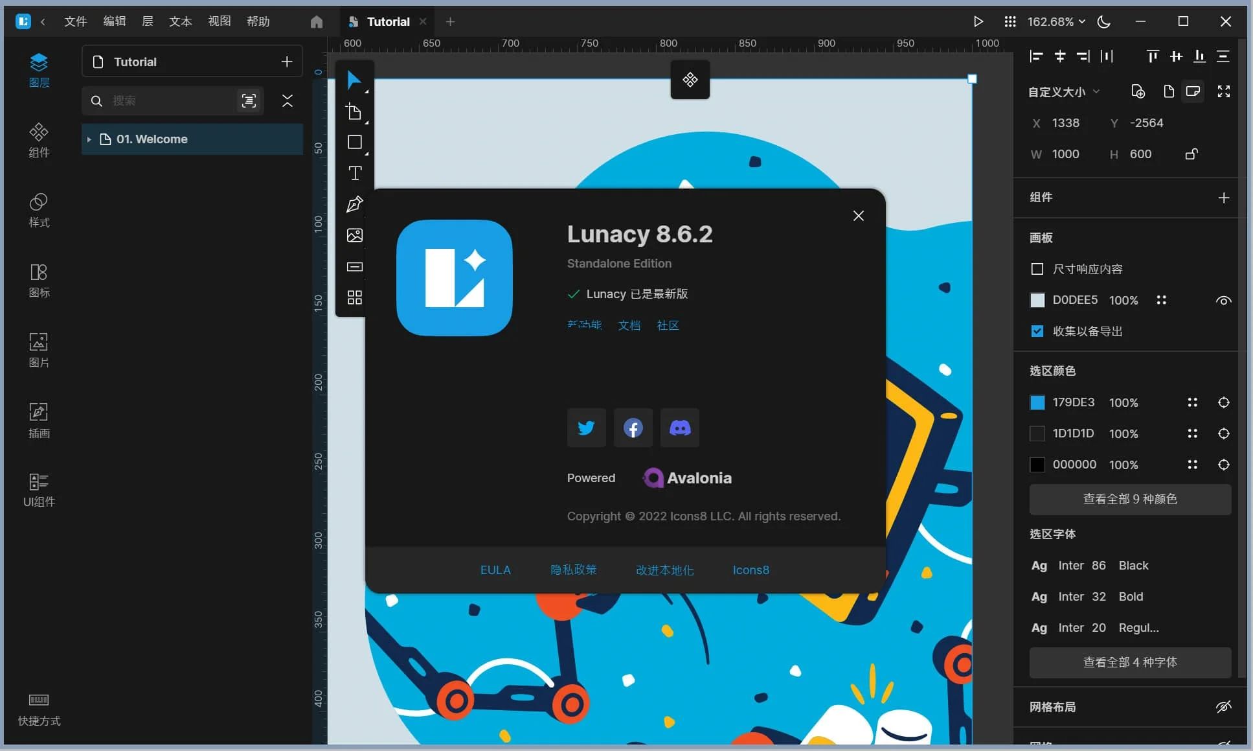Open the apps grid menu
The image size is (1253, 751).
(x=1010, y=22)
